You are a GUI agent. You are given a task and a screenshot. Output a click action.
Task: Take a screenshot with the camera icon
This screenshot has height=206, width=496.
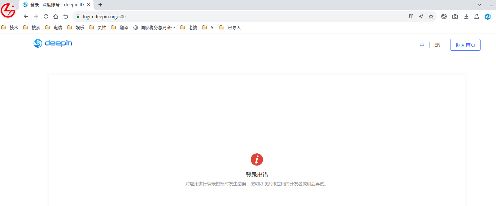click(x=455, y=16)
